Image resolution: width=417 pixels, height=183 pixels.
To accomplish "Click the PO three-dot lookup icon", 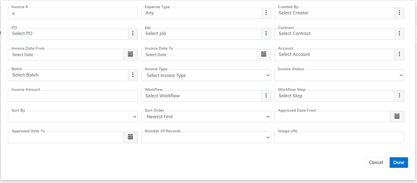I will [133, 34].
